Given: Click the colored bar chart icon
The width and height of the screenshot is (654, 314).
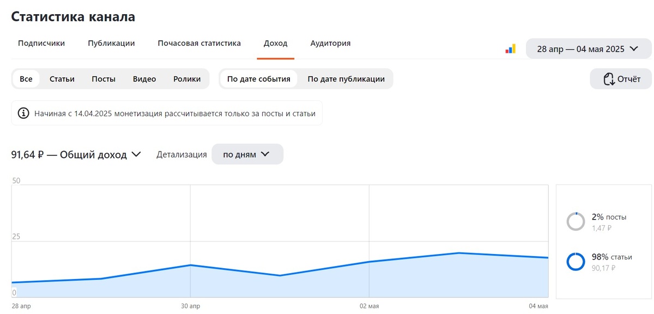Looking at the screenshot, I should click(511, 49).
